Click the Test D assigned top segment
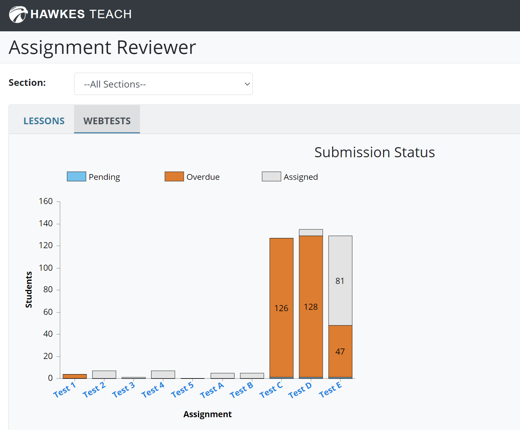520x430 pixels. pyautogui.click(x=311, y=232)
